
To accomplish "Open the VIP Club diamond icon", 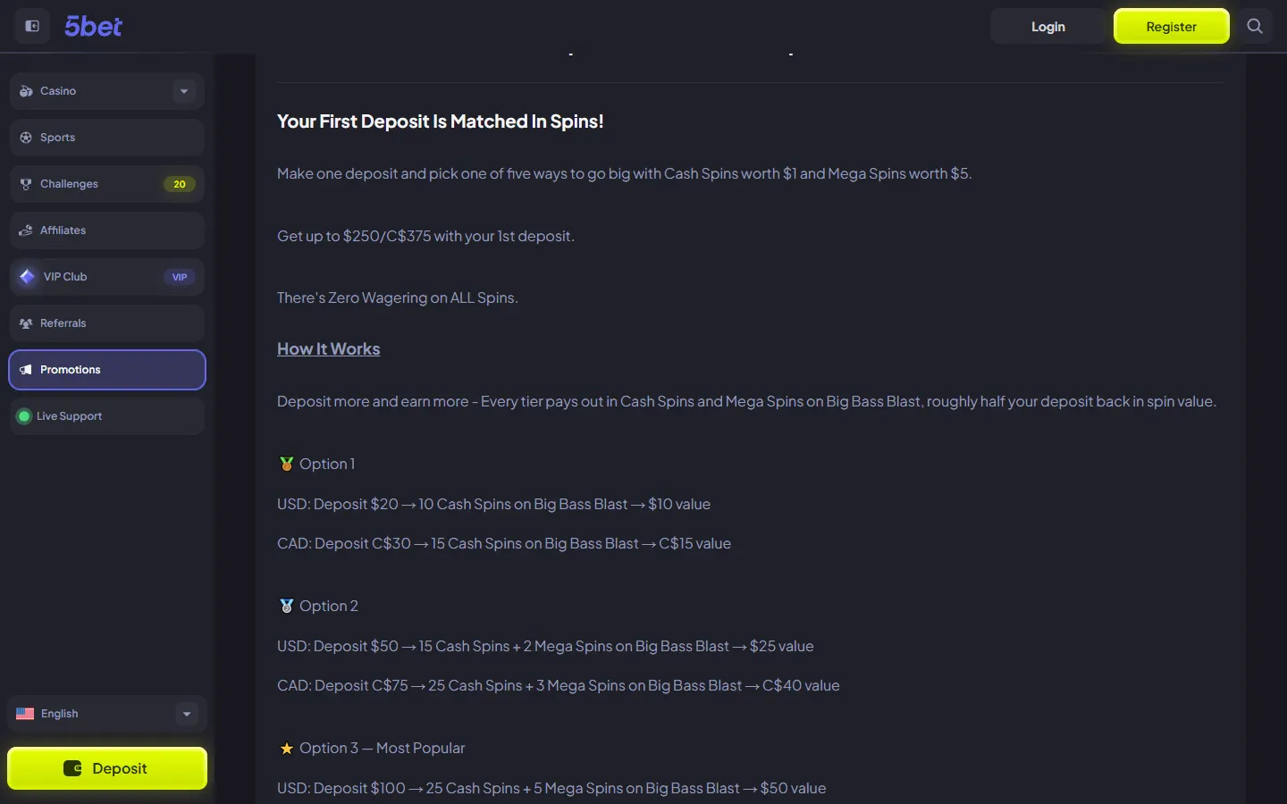I will tap(28, 277).
